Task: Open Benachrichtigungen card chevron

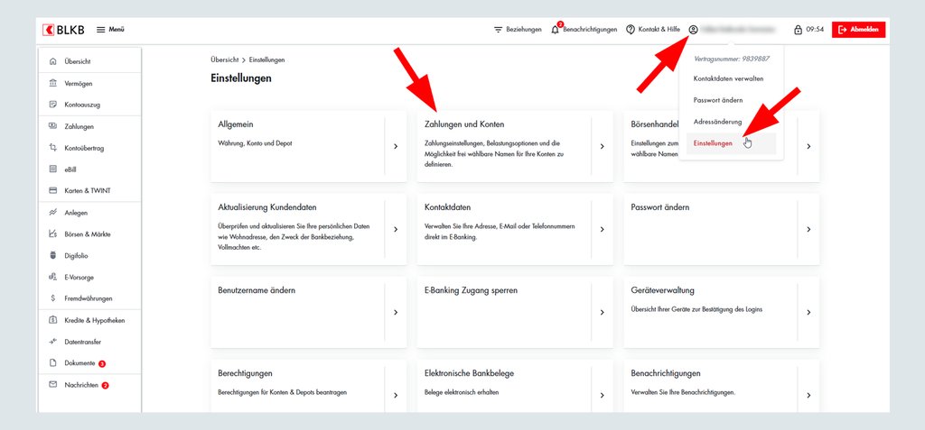Action: (808, 395)
